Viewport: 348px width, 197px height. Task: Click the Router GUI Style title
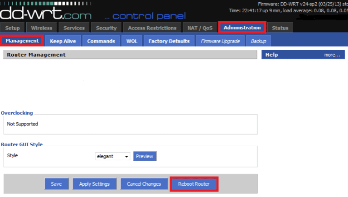(x=22, y=144)
